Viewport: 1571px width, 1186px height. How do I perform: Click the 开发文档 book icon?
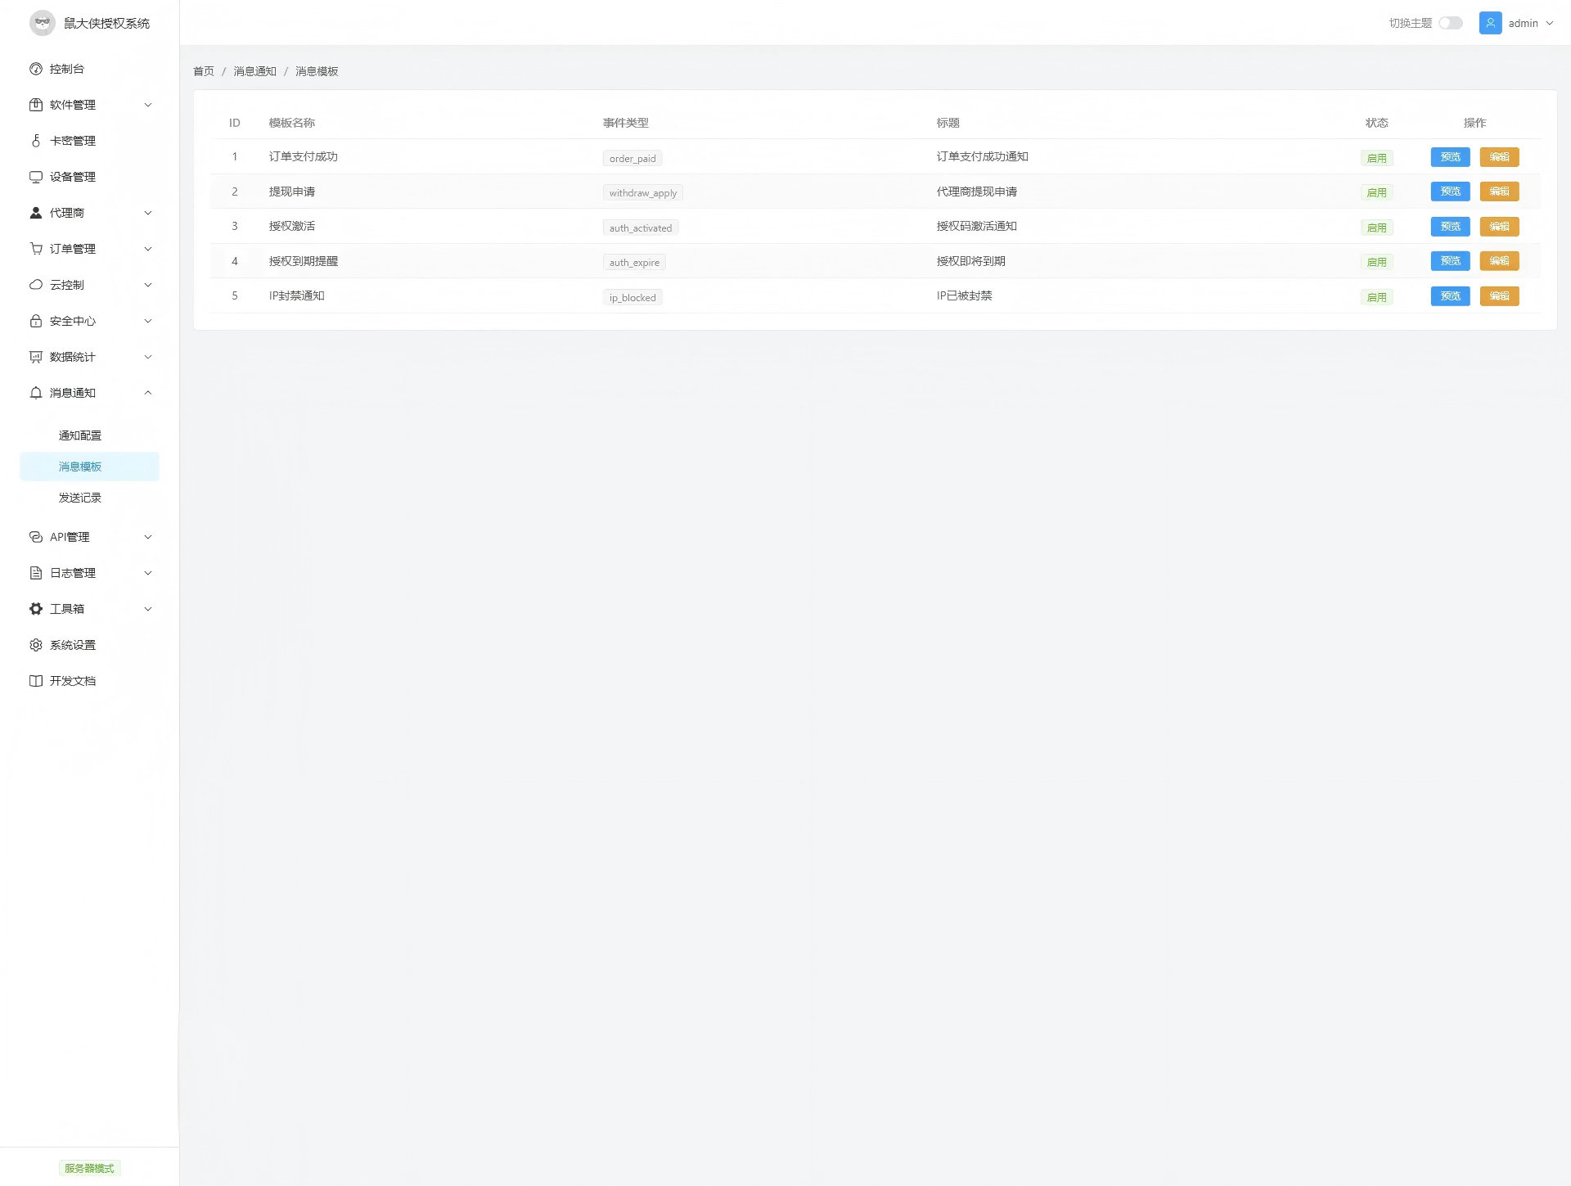[x=36, y=681]
